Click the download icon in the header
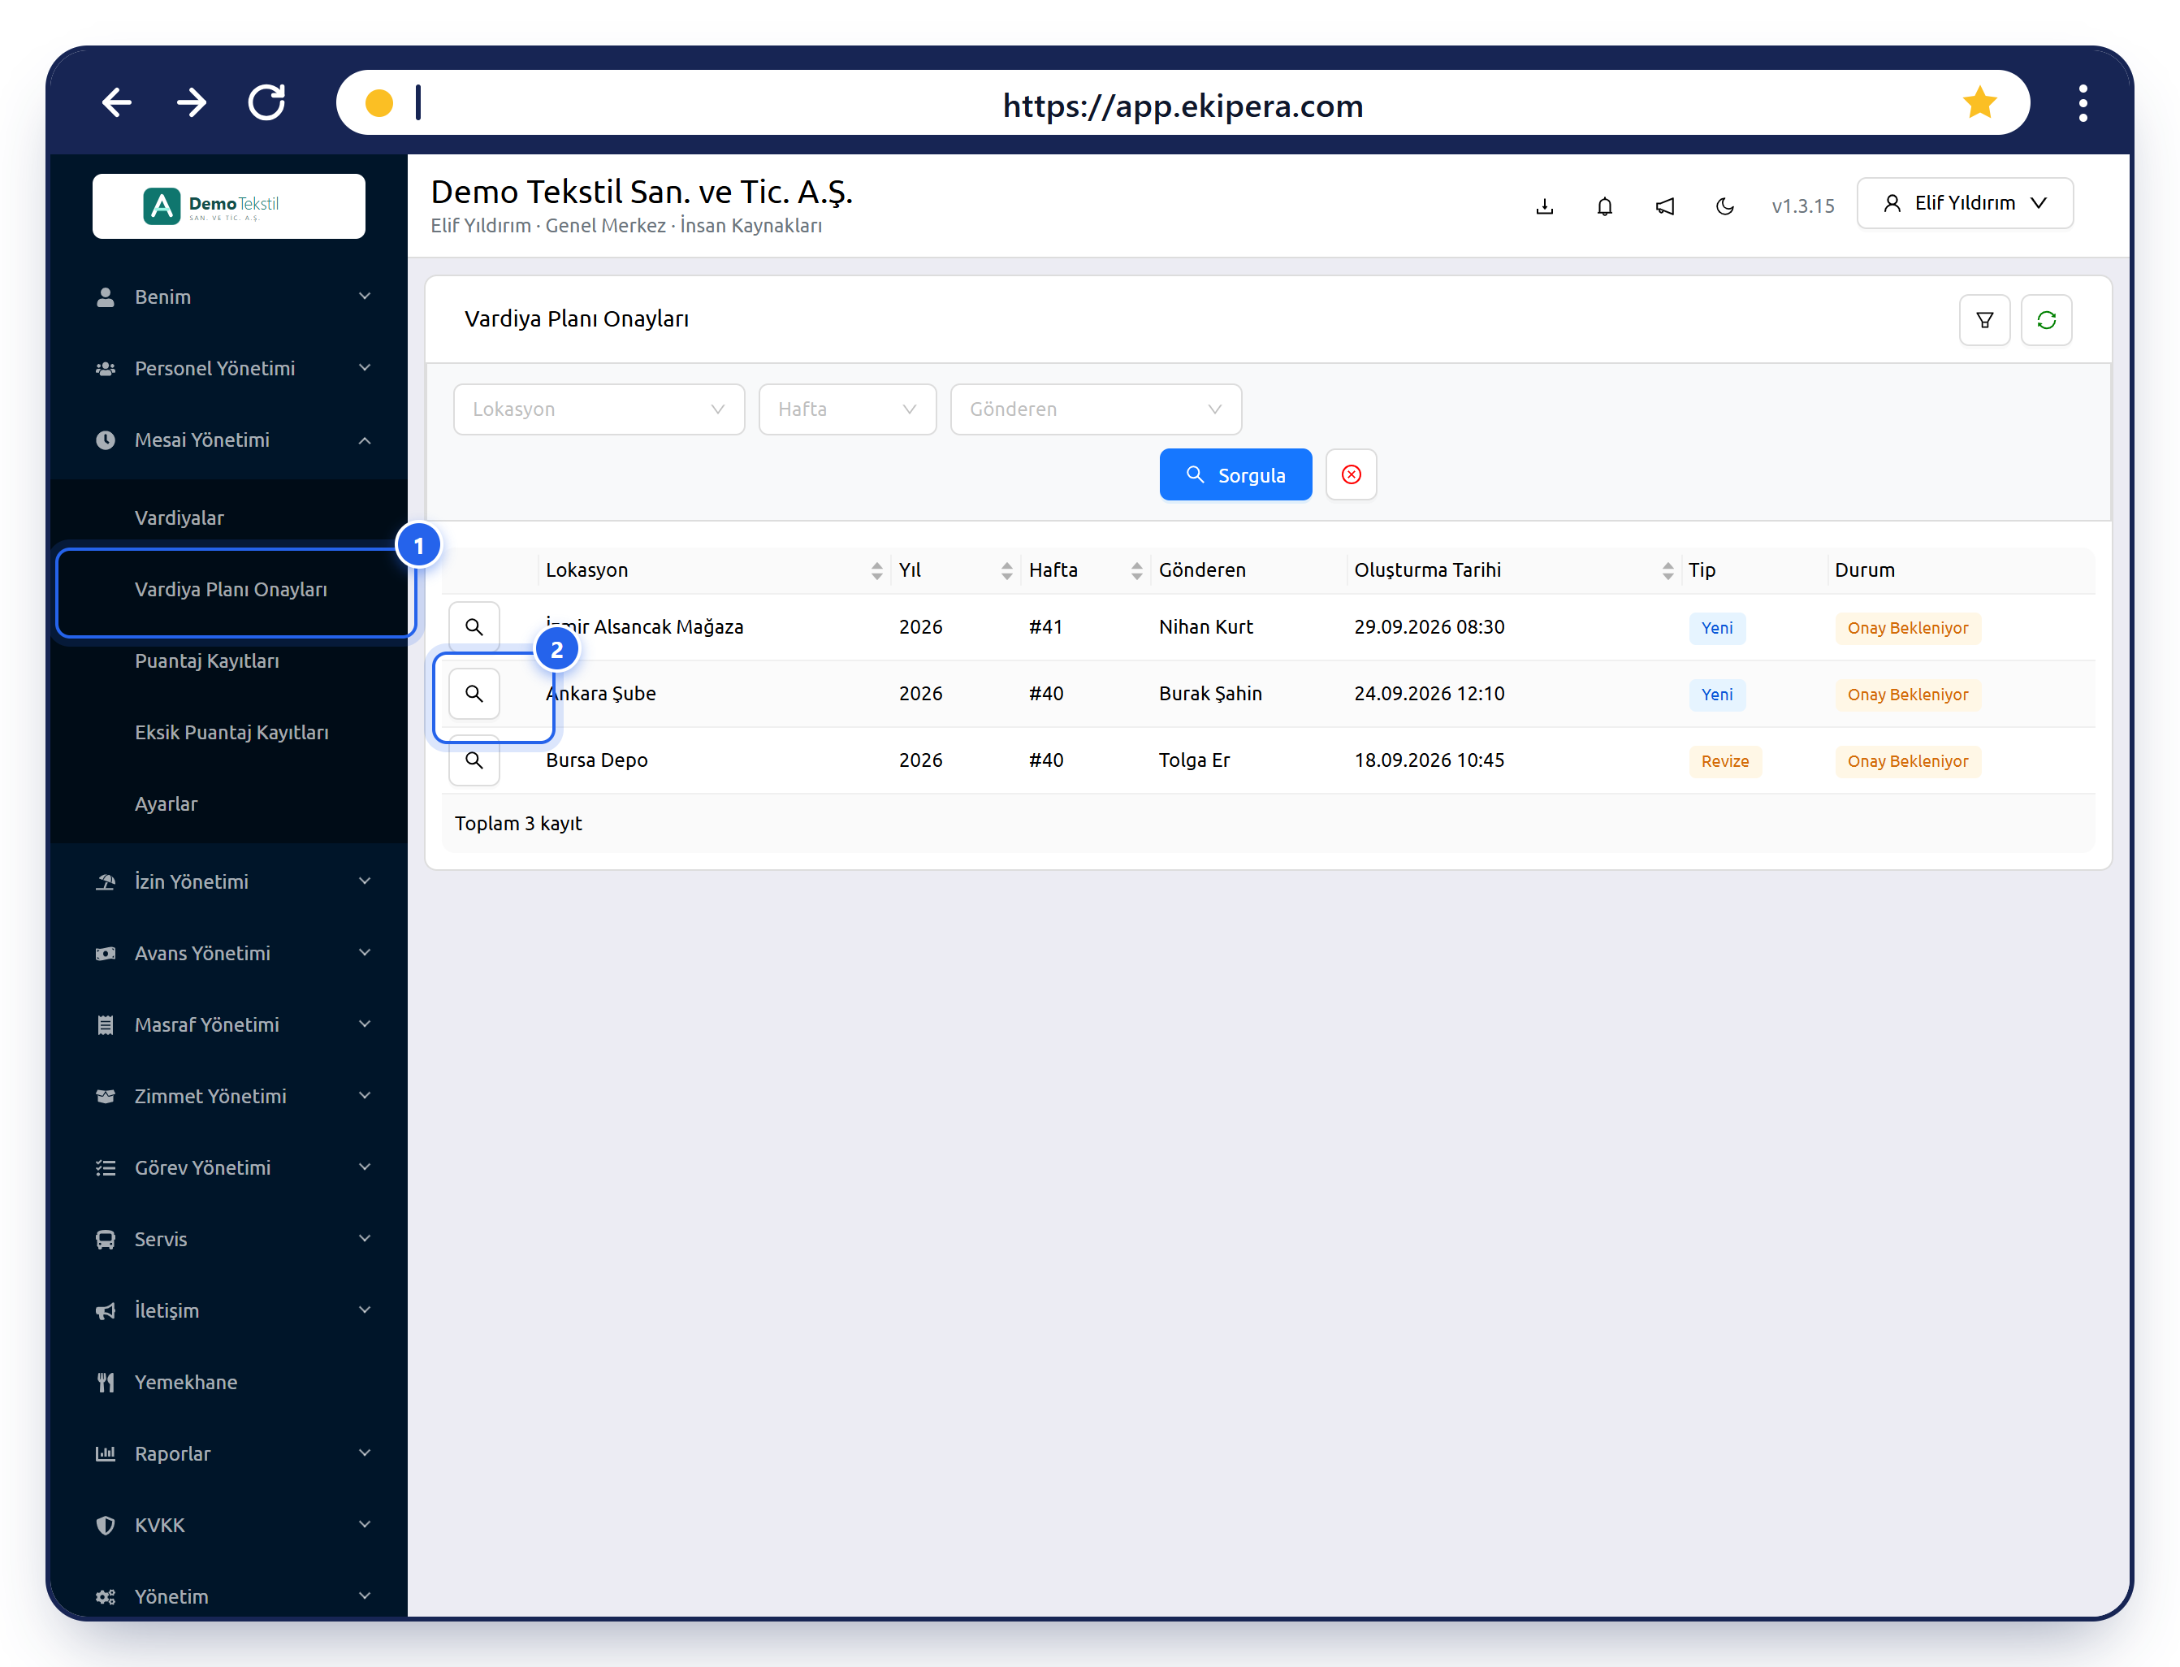This screenshot has height=1667, width=2180. pyautogui.click(x=1544, y=206)
